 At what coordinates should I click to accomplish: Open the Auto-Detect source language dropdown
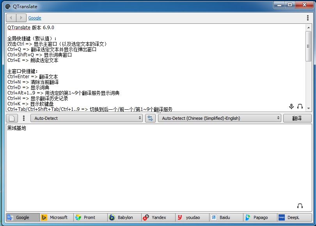[x=87, y=118]
